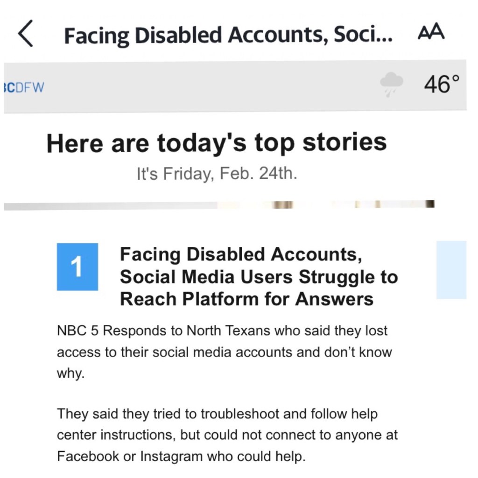Click the blue number 1 badge
Screen dimensions: 478x478
click(77, 267)
